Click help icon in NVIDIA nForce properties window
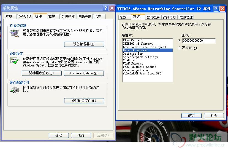The width and height of the screenshot is (228, 150). point(216,9)
